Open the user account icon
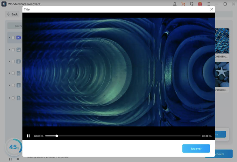The width and height of the screenshot is (237, 162). point(175,4)
